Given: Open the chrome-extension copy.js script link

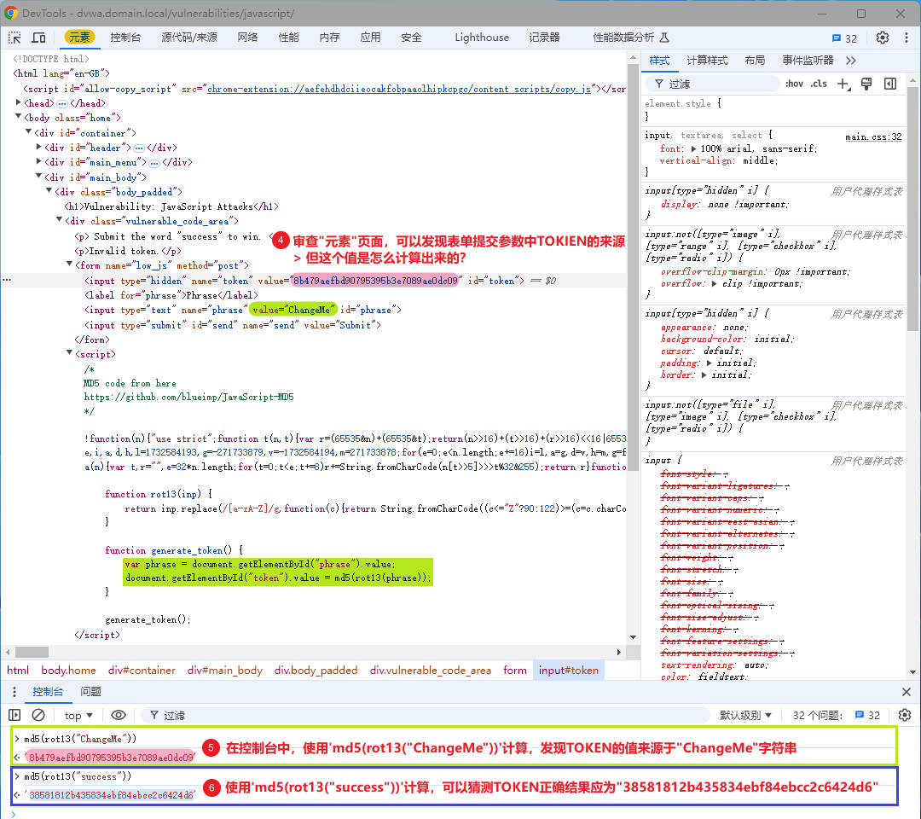Looking at the screenshot, I should [x=399, y=89].
